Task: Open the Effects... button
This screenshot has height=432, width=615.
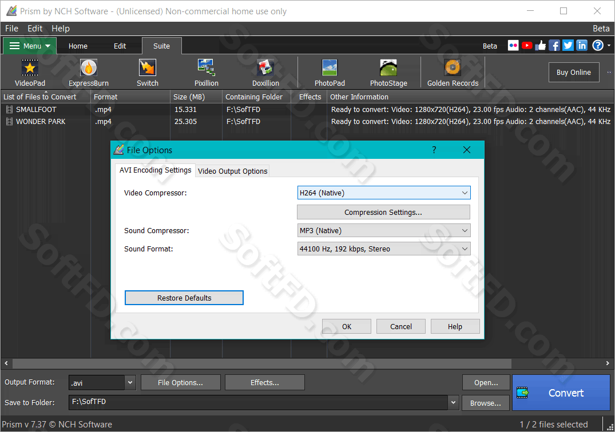Action: coord(265,382)
